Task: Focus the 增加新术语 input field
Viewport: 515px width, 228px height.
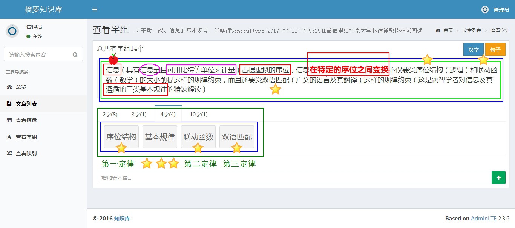Action: [294, 178]
